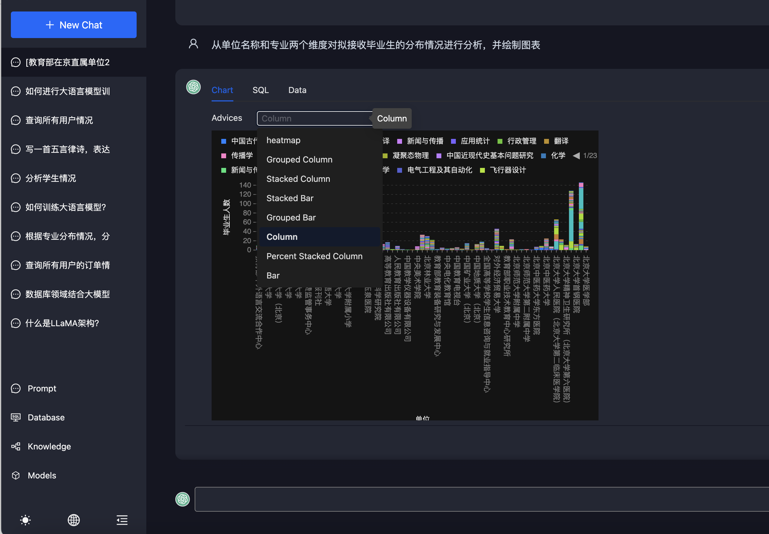Viewport: 769px width, 534px height.
Task: Toggle legend item 电气工程及其自动化
Action: 435,170
